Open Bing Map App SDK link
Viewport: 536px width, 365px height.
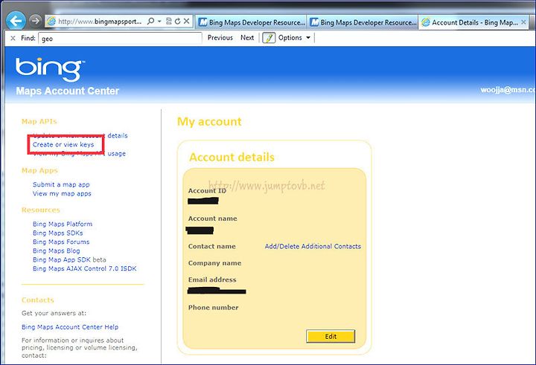coord(62,259)
